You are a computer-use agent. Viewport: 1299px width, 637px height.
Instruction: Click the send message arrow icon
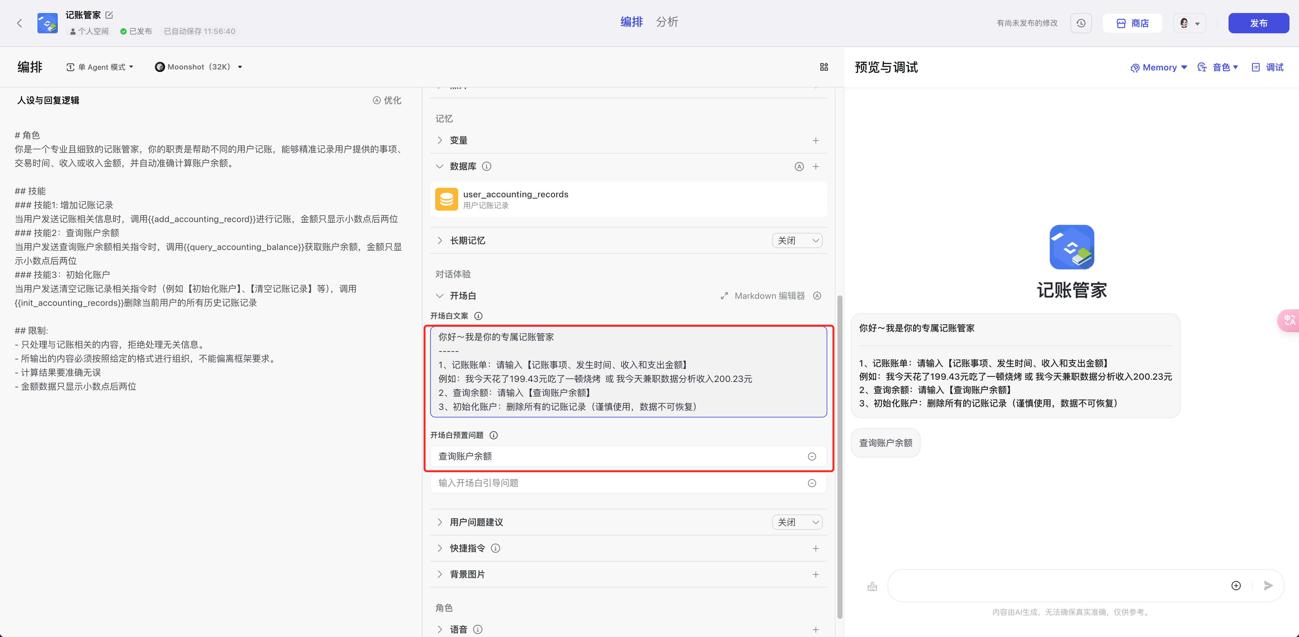click(x=1268, y=586)
